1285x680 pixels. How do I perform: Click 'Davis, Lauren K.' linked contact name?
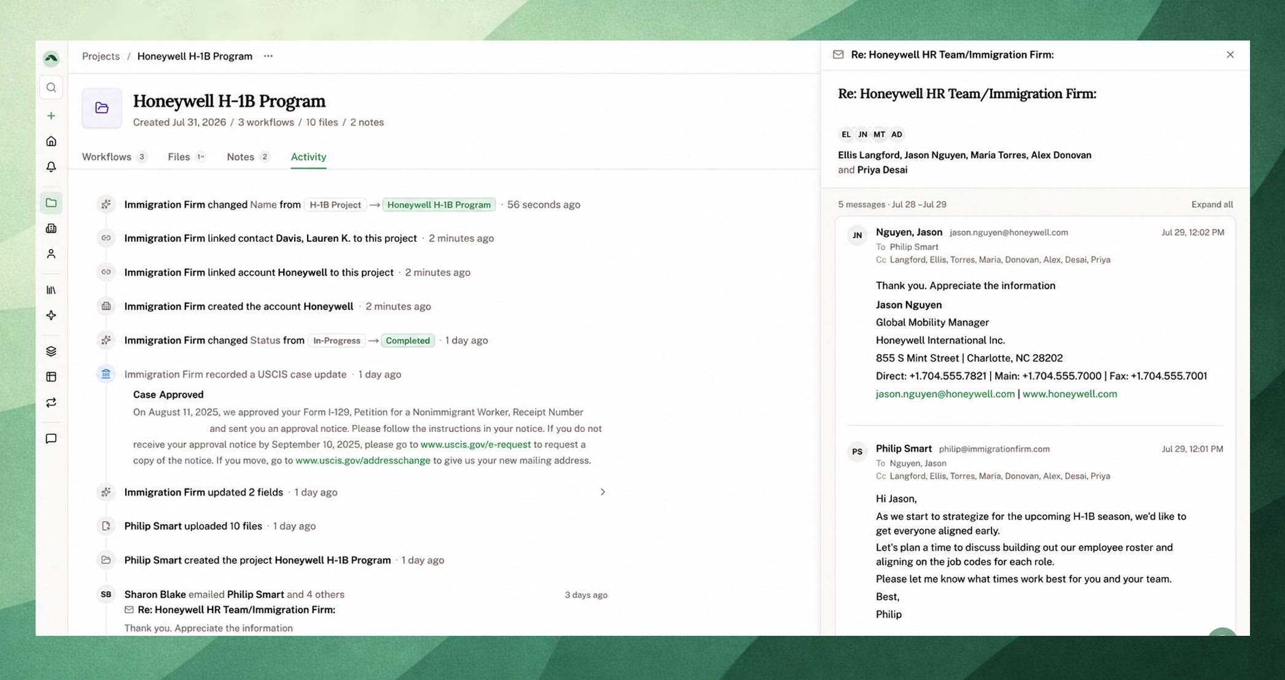[x=313, y=238]
